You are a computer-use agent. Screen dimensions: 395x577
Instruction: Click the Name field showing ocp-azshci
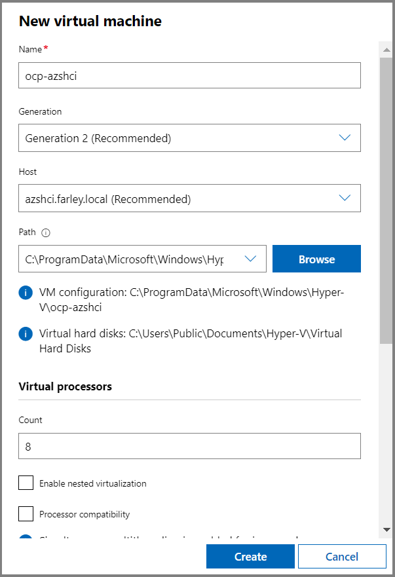(x=189, y=75)
